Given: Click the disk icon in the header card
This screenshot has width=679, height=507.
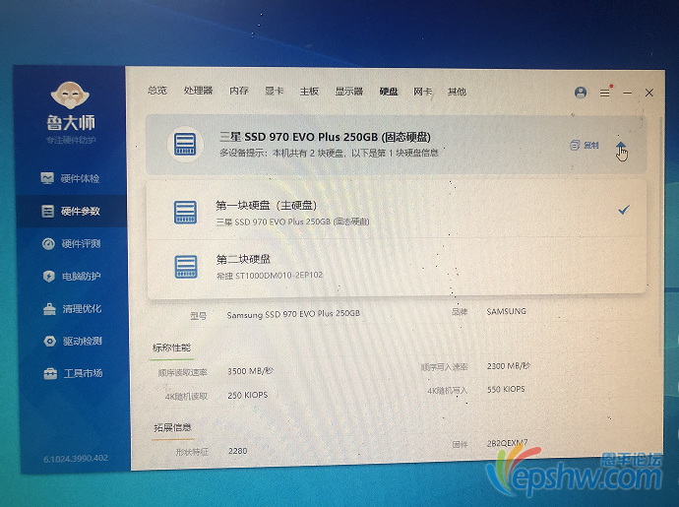Looking at the screenshot, I should 185,145.
